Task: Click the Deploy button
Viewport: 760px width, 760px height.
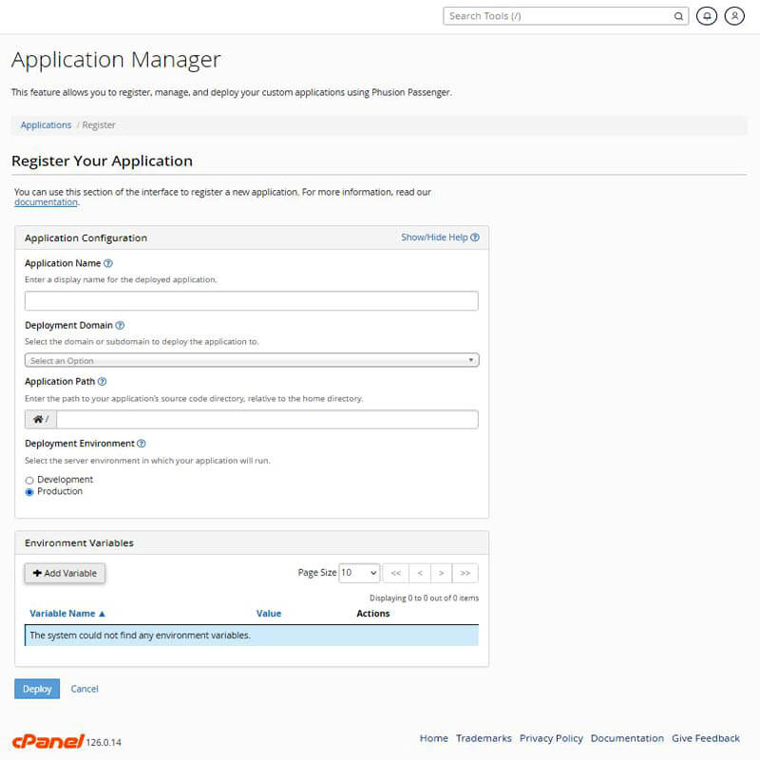Action: pyautogui.click(x=36, y=689)
